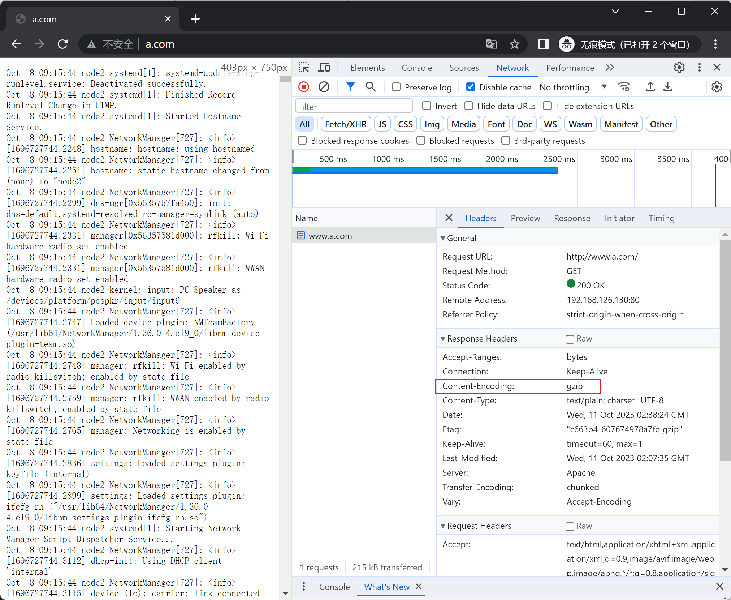Open the Timing tab of request

(661, 218)
